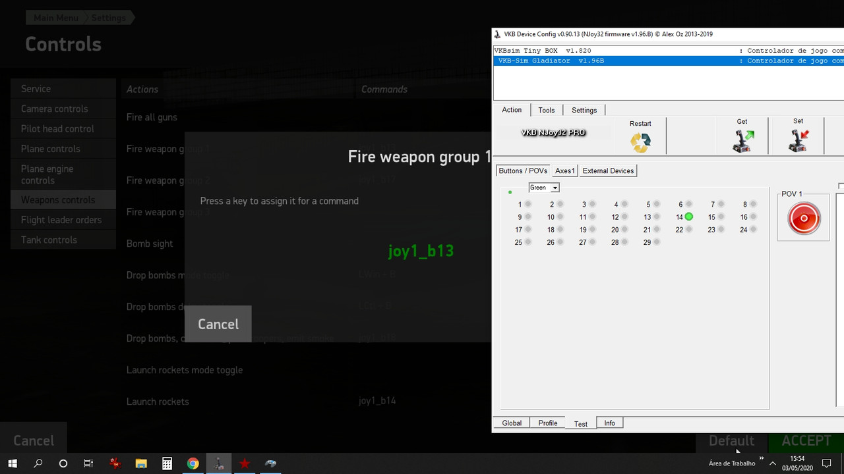Screen dimensions: 844x474
Task: Select Fire all guns action
Action: pos(152,117)
